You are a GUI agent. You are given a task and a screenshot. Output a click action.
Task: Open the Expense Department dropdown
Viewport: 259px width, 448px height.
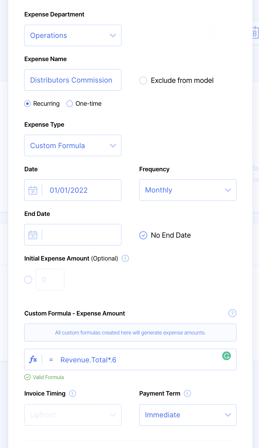coord(73,35)
